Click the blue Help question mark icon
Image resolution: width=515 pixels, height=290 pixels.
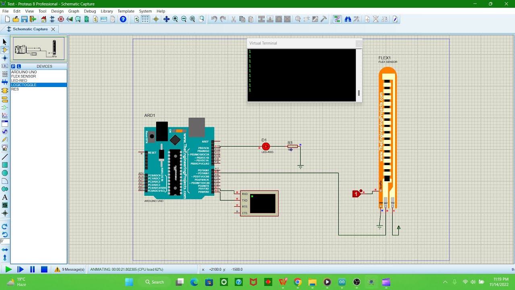point(123,19)
